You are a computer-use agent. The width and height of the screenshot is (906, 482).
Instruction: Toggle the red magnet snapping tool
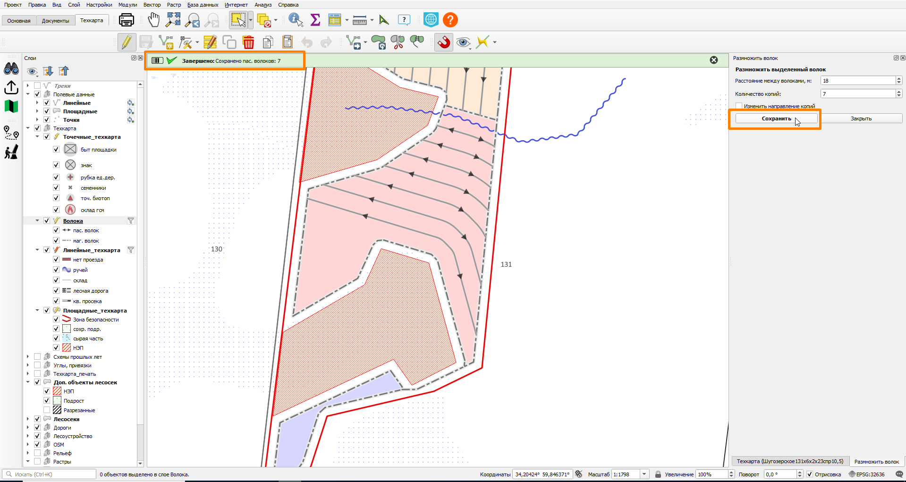pyautogui.click(x=443, y=42)
